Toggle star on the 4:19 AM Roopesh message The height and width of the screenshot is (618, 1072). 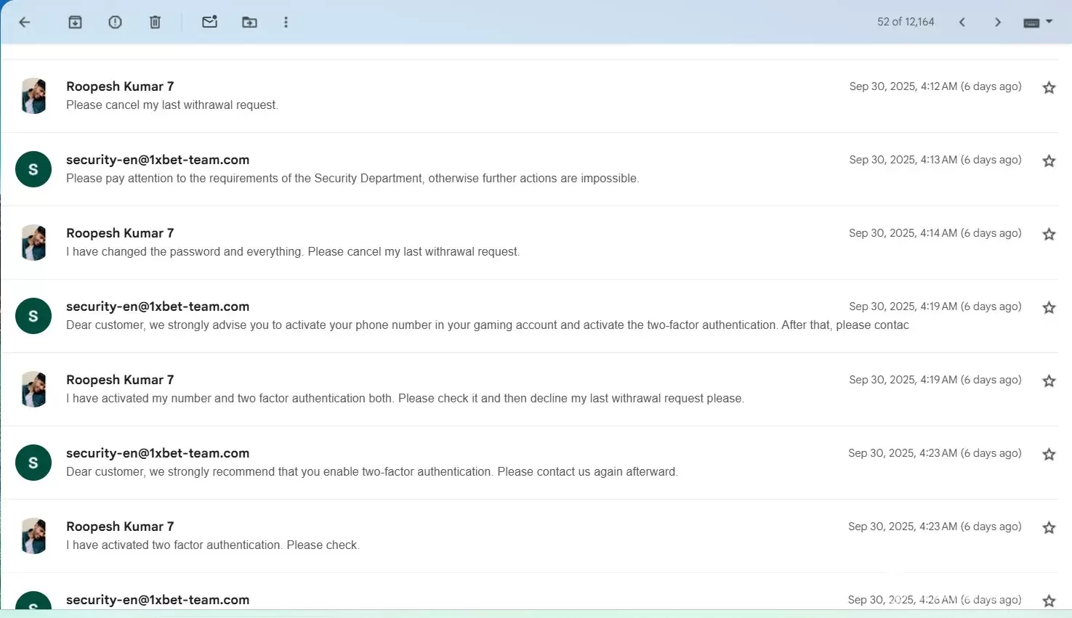point(1049,381)
